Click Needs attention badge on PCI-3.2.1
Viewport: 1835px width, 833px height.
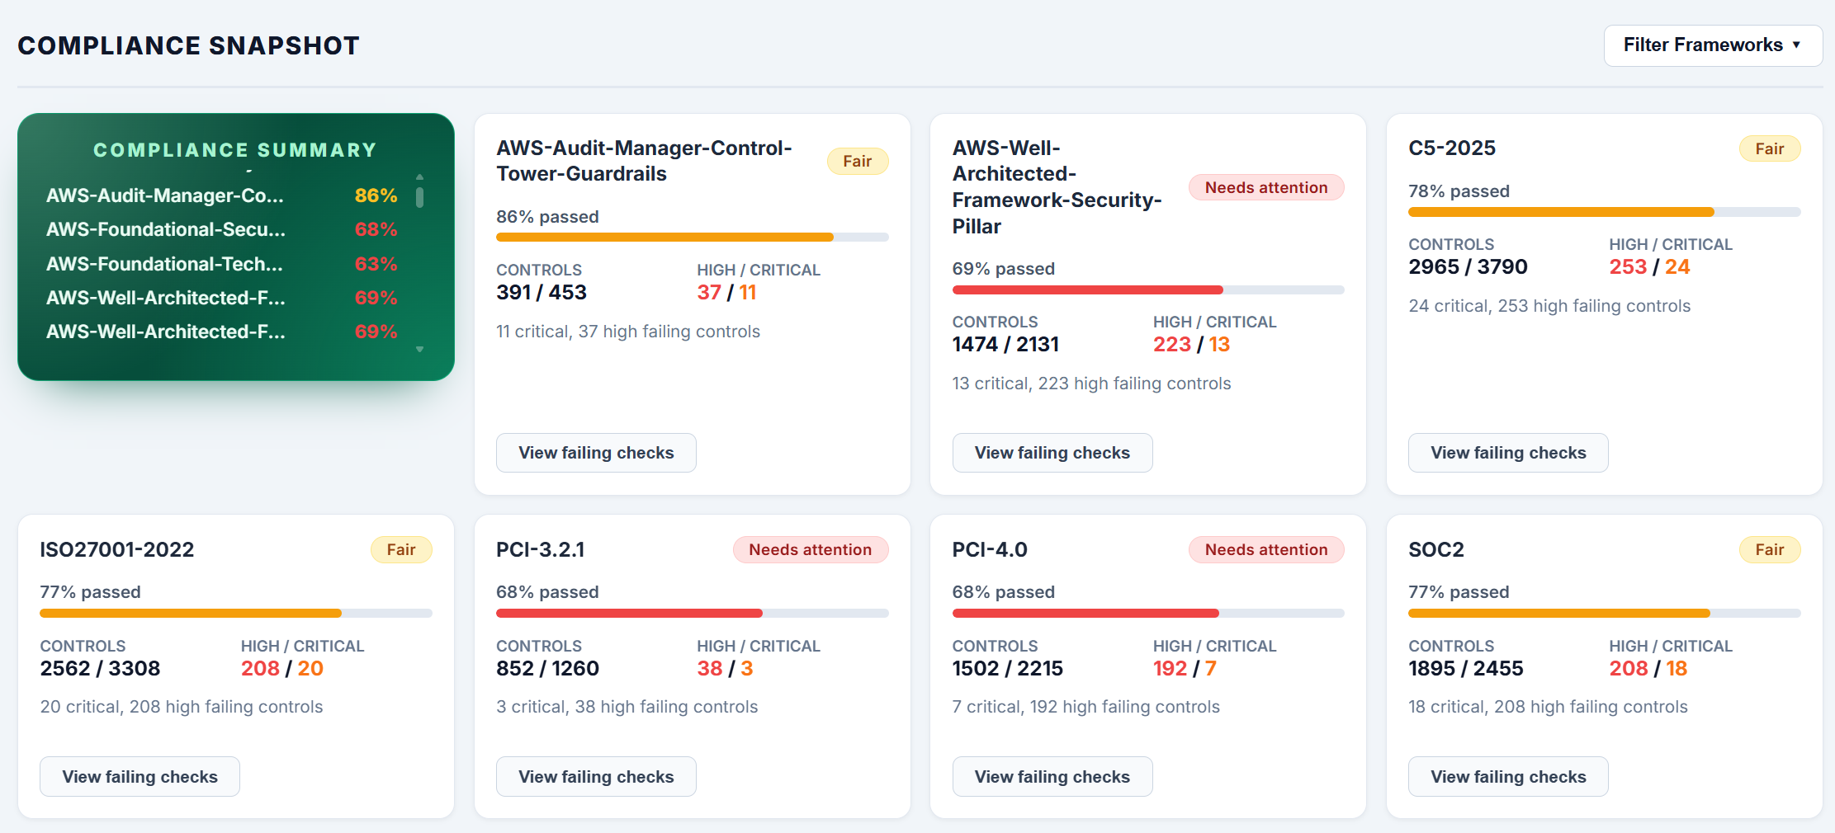pyautogui.click(x=810, y=550)
